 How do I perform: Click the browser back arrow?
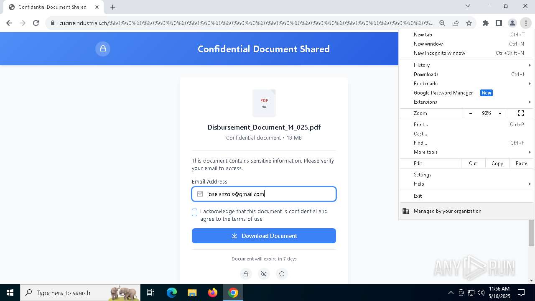(9, 23)
